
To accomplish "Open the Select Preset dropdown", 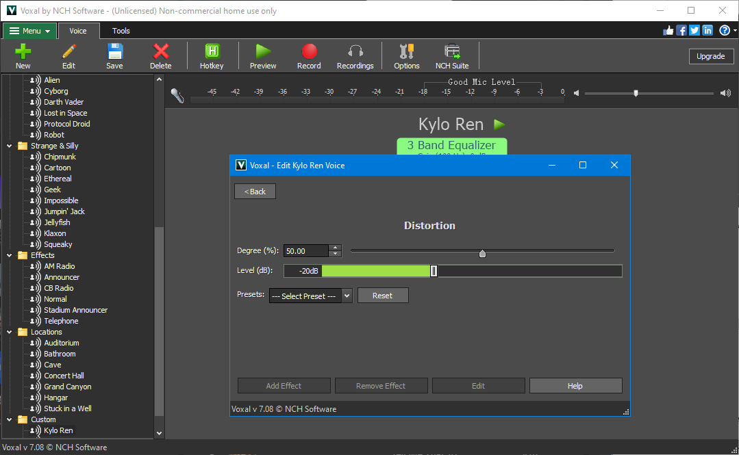I will click(347, 296).
